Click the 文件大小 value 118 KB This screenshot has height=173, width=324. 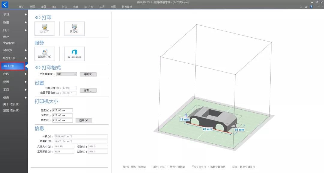click(64, 146)
